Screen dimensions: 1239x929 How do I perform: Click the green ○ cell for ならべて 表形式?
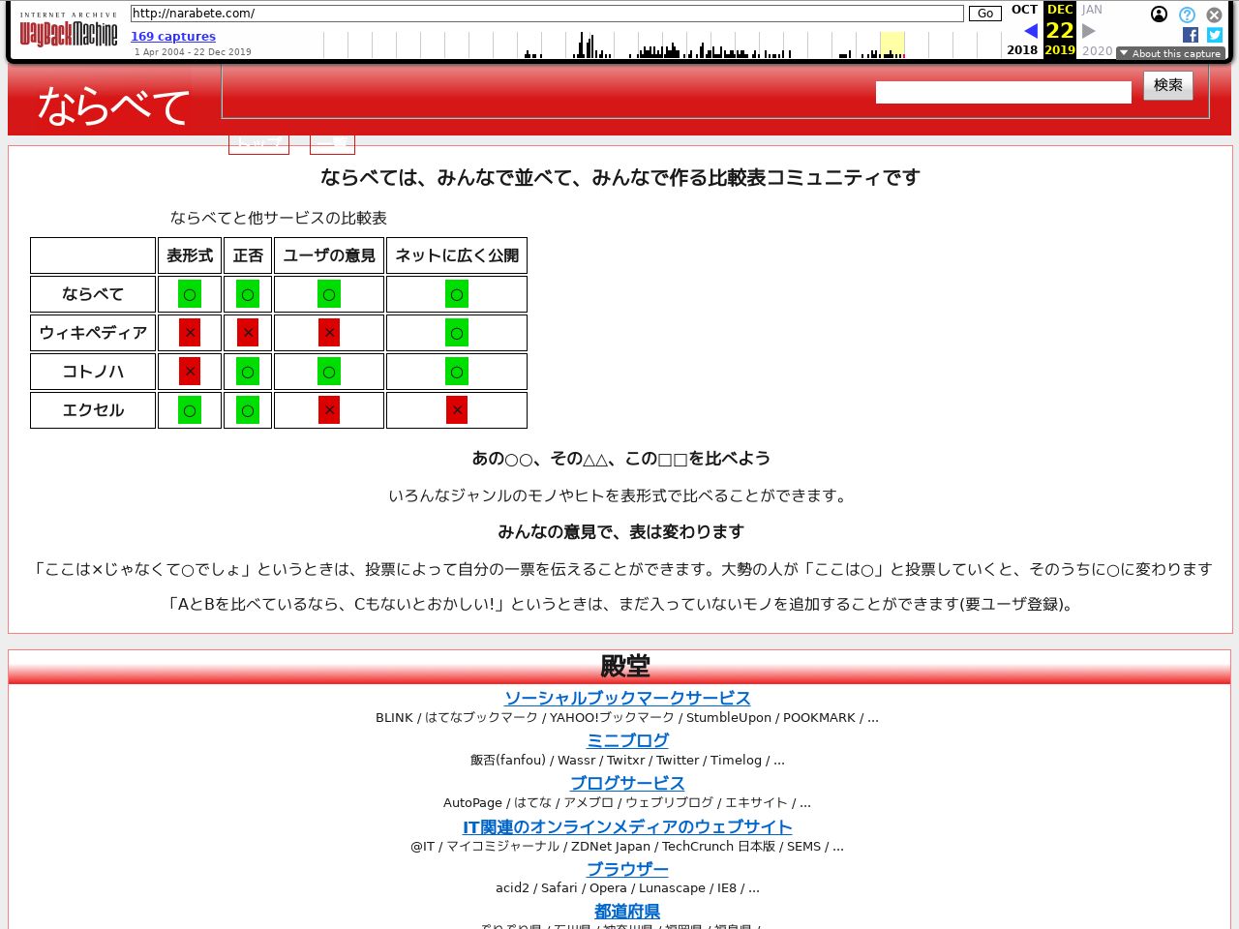tap(190, 294)
